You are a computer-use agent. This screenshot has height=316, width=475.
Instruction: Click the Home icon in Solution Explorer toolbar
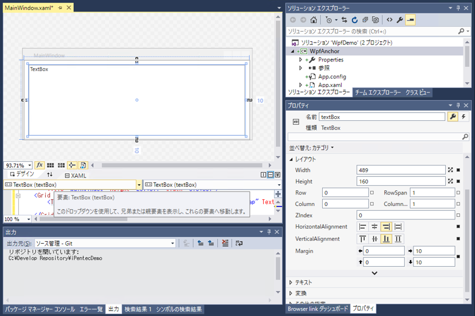coord(314,20)
